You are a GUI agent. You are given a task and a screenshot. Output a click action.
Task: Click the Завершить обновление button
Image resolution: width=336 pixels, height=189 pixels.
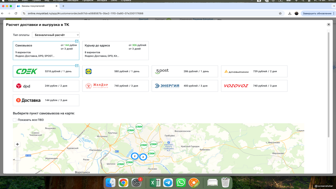[317, 13]
